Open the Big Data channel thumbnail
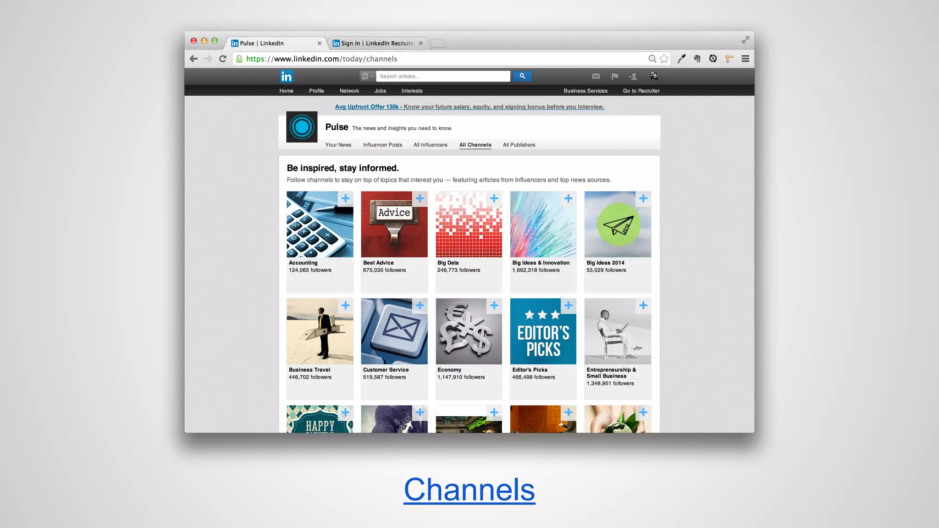 pos(469,224)
